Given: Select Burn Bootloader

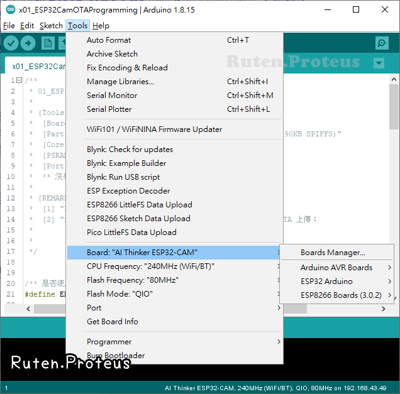Looking at the screenshot, I should click(x=175, y=356).
